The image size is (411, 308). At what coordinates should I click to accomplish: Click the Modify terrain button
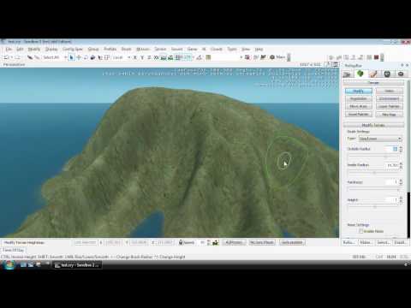tap(359, 91)
